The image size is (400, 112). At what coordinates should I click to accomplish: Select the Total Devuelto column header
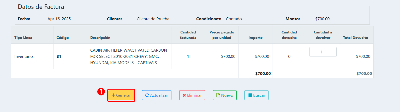click(355, 38)
